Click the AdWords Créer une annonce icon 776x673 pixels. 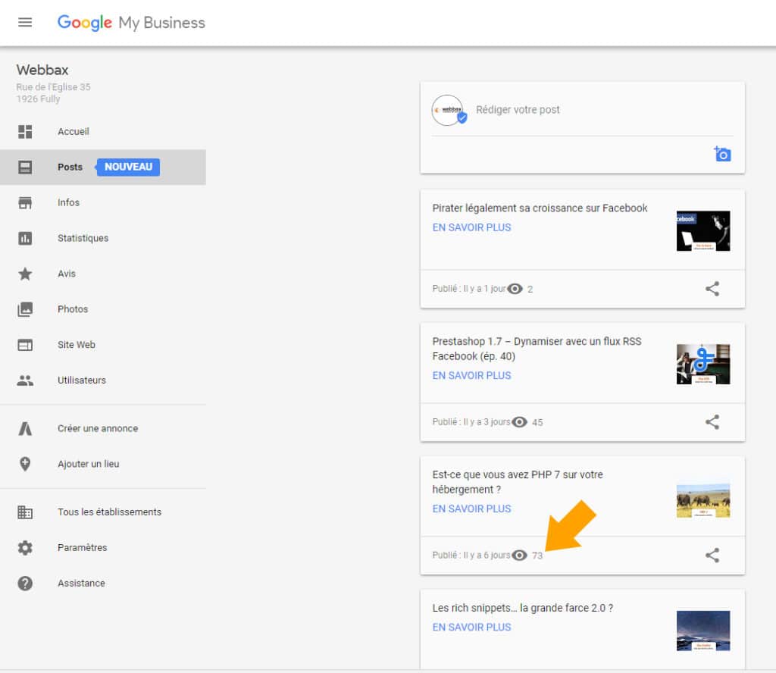(25, 428)
